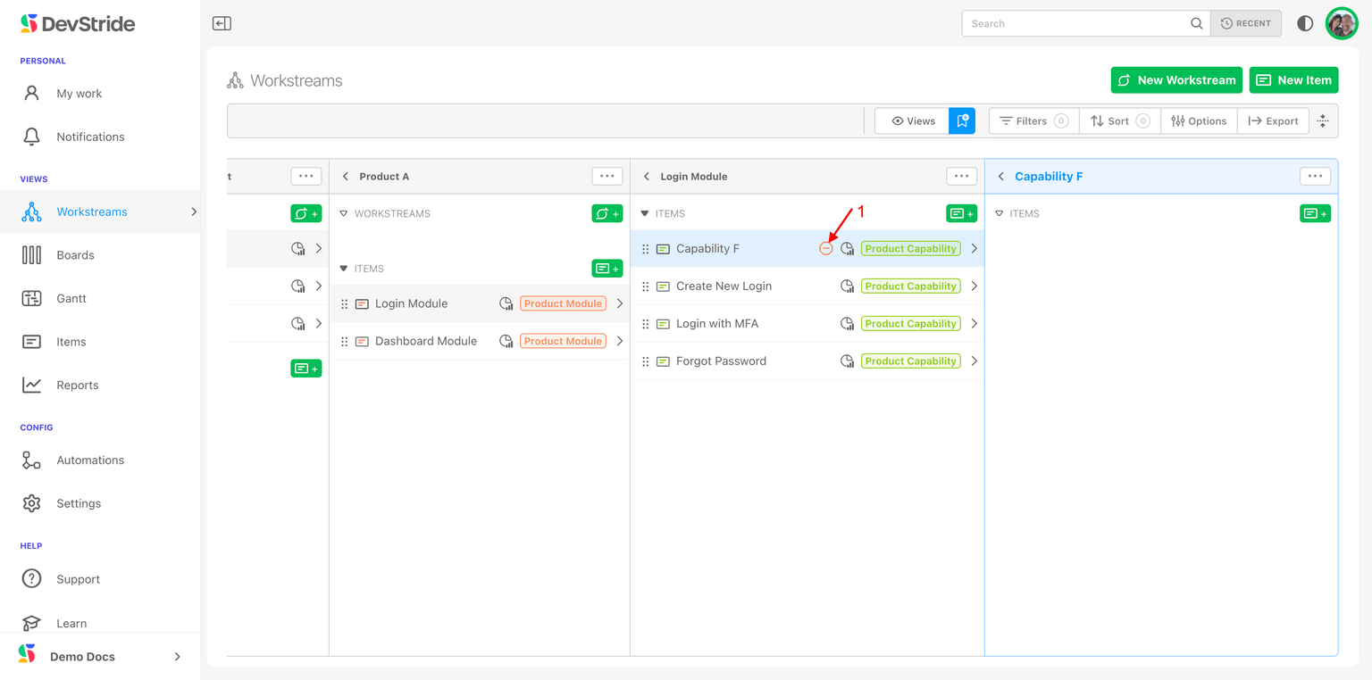The width and height of the screenshot is (1372, 680).
Task: Collapse the ITEMS section in Login Module
Action: 645,214
